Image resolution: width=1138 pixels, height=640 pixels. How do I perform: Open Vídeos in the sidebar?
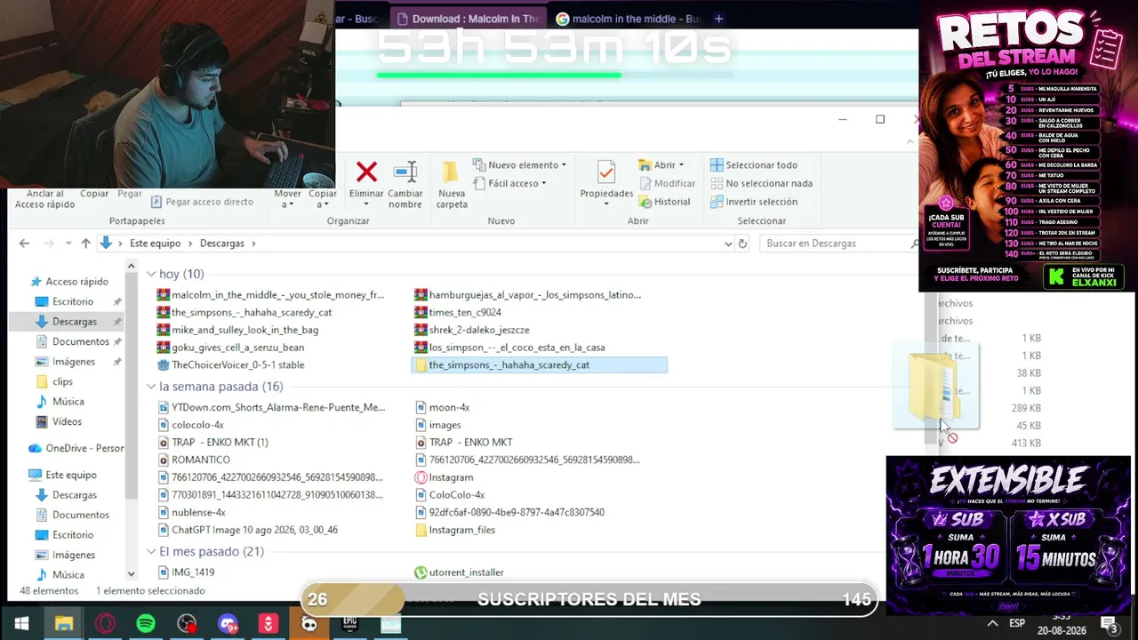[x=58, y=422]
